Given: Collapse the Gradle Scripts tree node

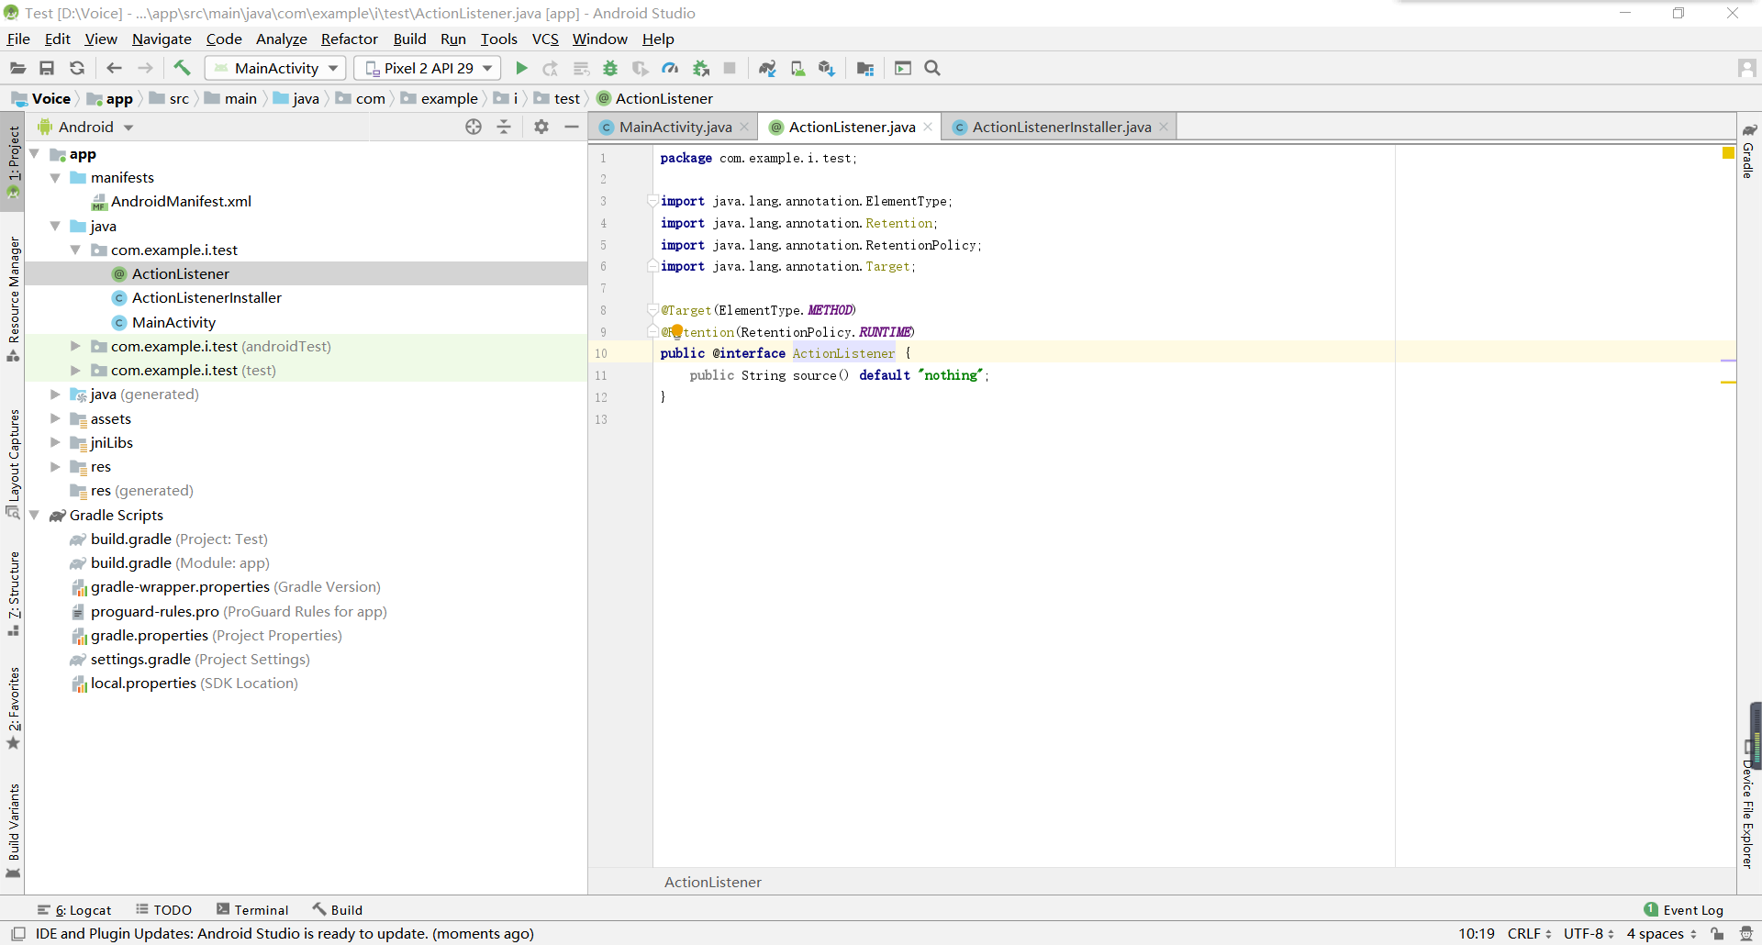Looking at the screenshot, I should [x=34, y=515].
